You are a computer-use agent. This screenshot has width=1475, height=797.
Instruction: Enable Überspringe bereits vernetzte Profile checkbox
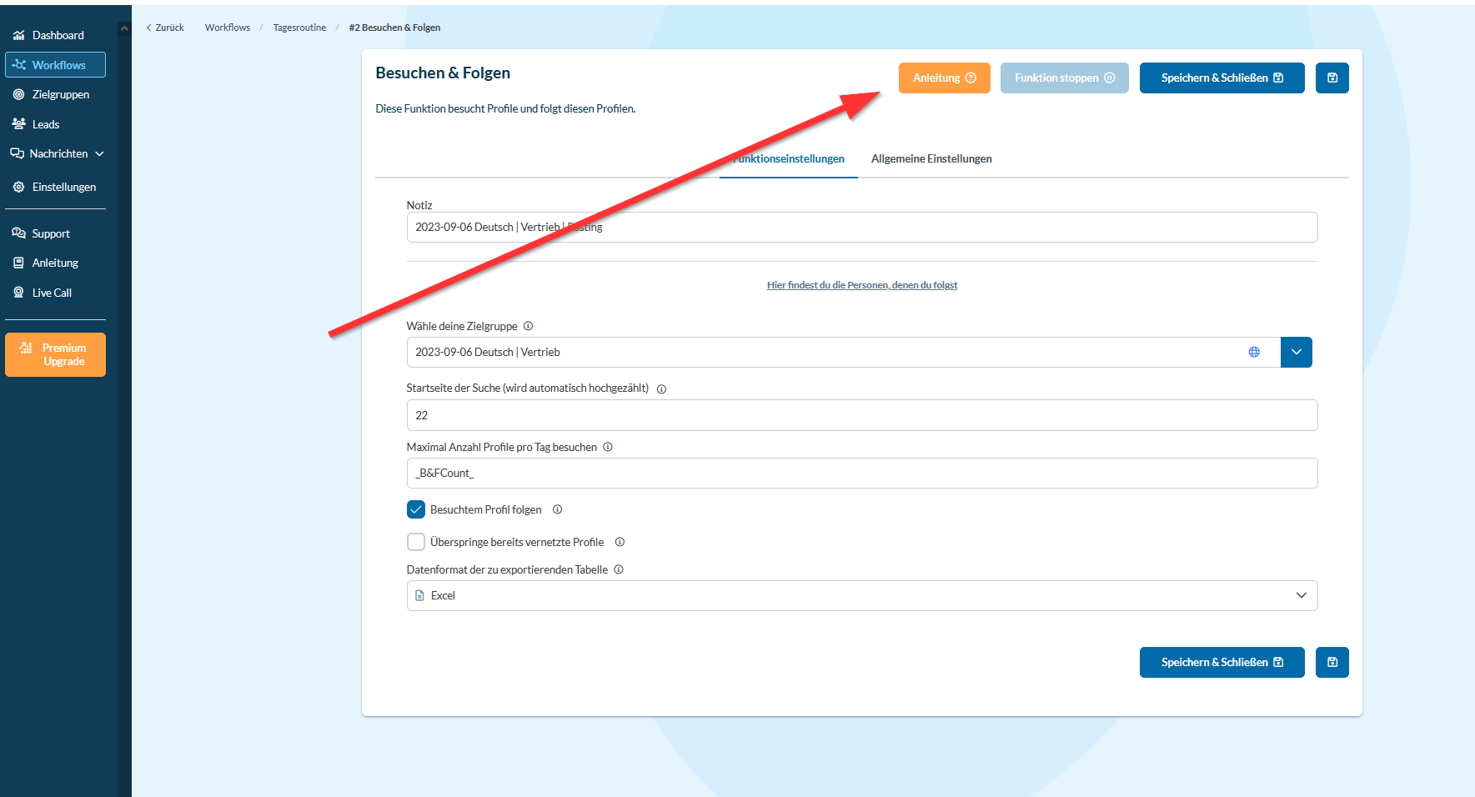(x=416, y=543)
